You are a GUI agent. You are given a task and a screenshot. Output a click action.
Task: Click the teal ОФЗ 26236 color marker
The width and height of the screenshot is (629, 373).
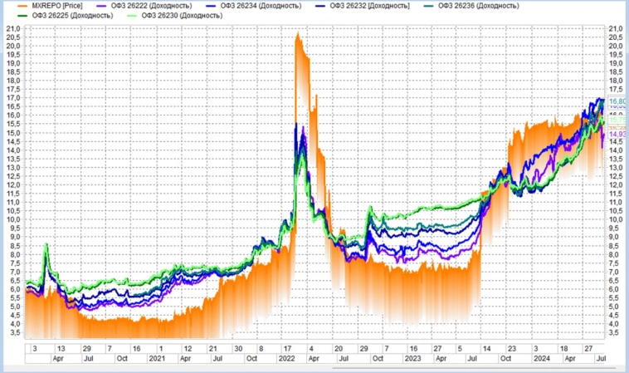click(x=429, y=6)
